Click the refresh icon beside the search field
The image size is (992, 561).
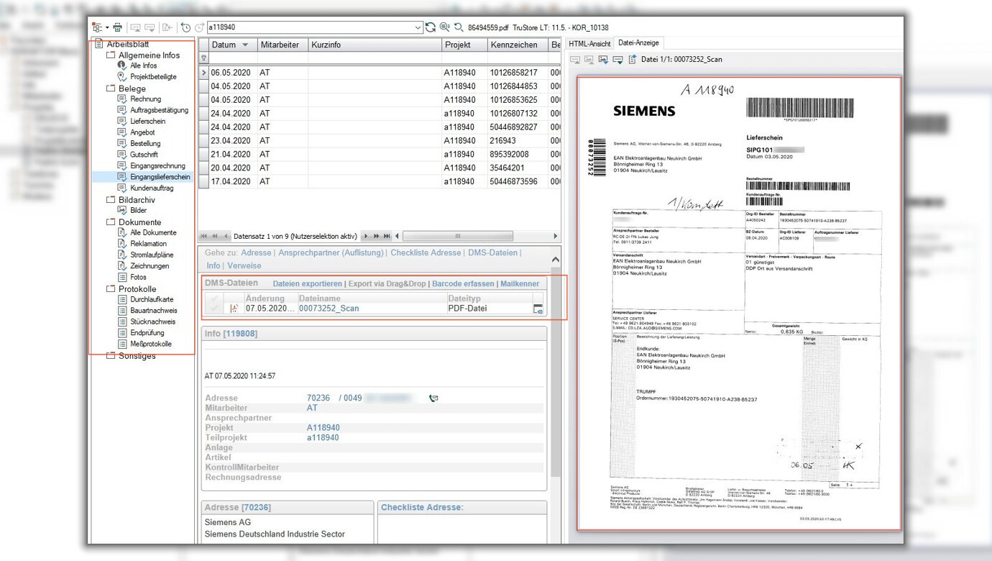click(x=431, y=27)
